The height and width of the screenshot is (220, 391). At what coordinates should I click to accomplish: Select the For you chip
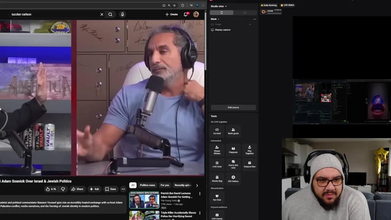(x=165, y=185)
